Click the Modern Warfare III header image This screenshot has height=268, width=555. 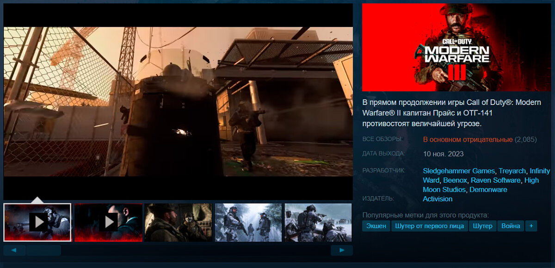(456, 47)
